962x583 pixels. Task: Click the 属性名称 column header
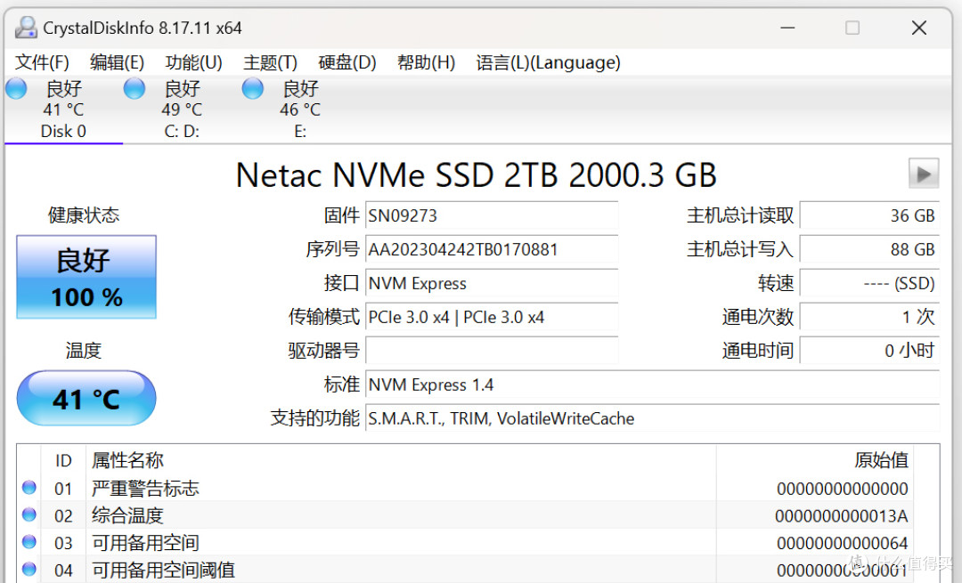(x=127, y=460)
